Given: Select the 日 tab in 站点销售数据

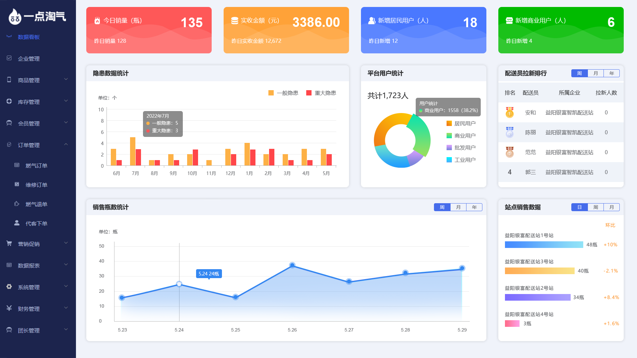Looking at the screenshot, I should [580, 207].
